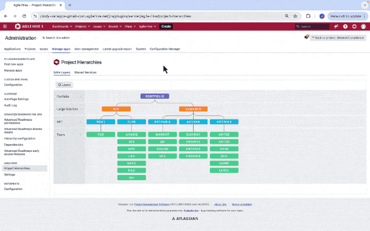Open the Configuration Manager tab

pos(165,49)
